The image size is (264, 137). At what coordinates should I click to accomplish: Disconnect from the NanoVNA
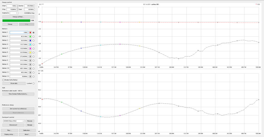[13, 125]
